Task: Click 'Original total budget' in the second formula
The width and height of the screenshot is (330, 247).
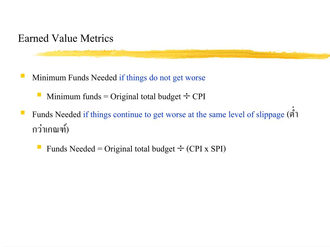Action: pyautogui.click(x=140, y=149)
